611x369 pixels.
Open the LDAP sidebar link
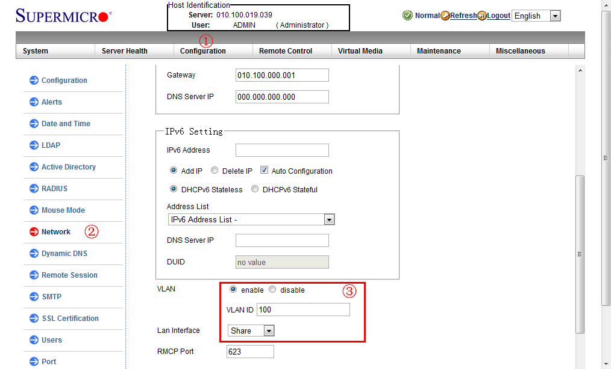point(51,145)
